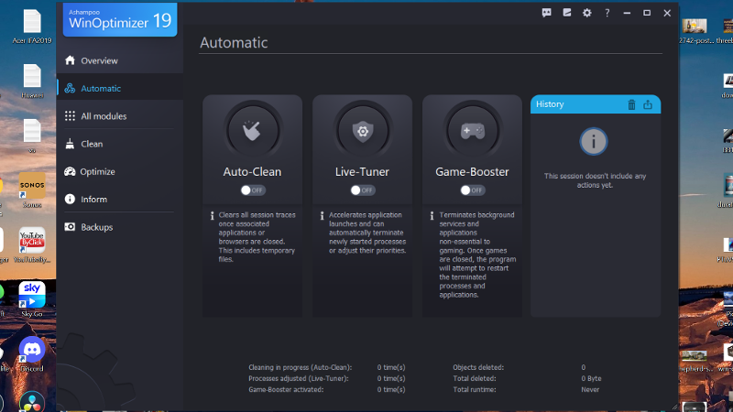Screen dimensions: 733x412
Task: Click the Game-Booster card title
Action: (x=472, y=172)
